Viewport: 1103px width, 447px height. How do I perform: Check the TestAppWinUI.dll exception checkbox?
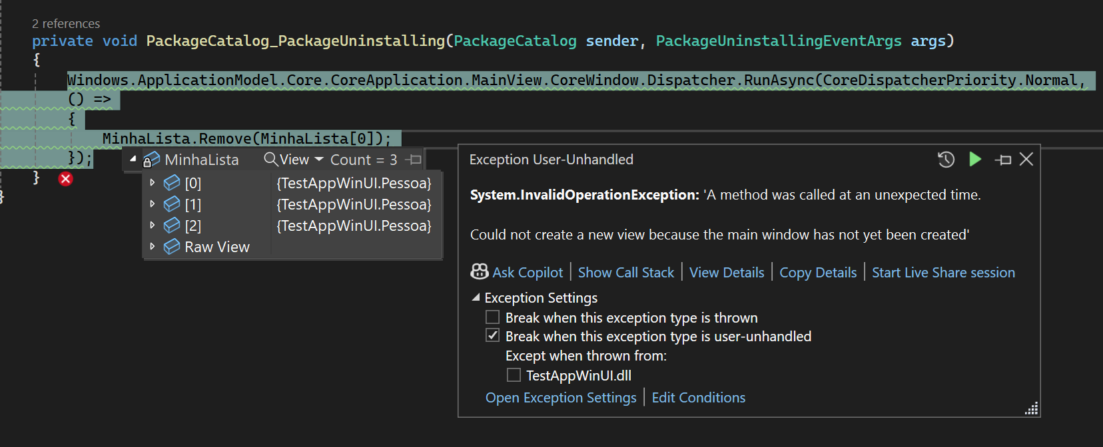coord(514,375)
